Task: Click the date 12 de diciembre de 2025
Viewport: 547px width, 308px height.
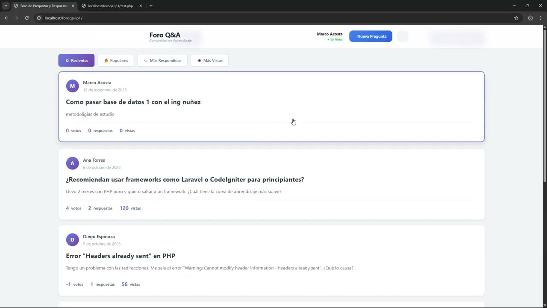Action: (x=105, y=90)
